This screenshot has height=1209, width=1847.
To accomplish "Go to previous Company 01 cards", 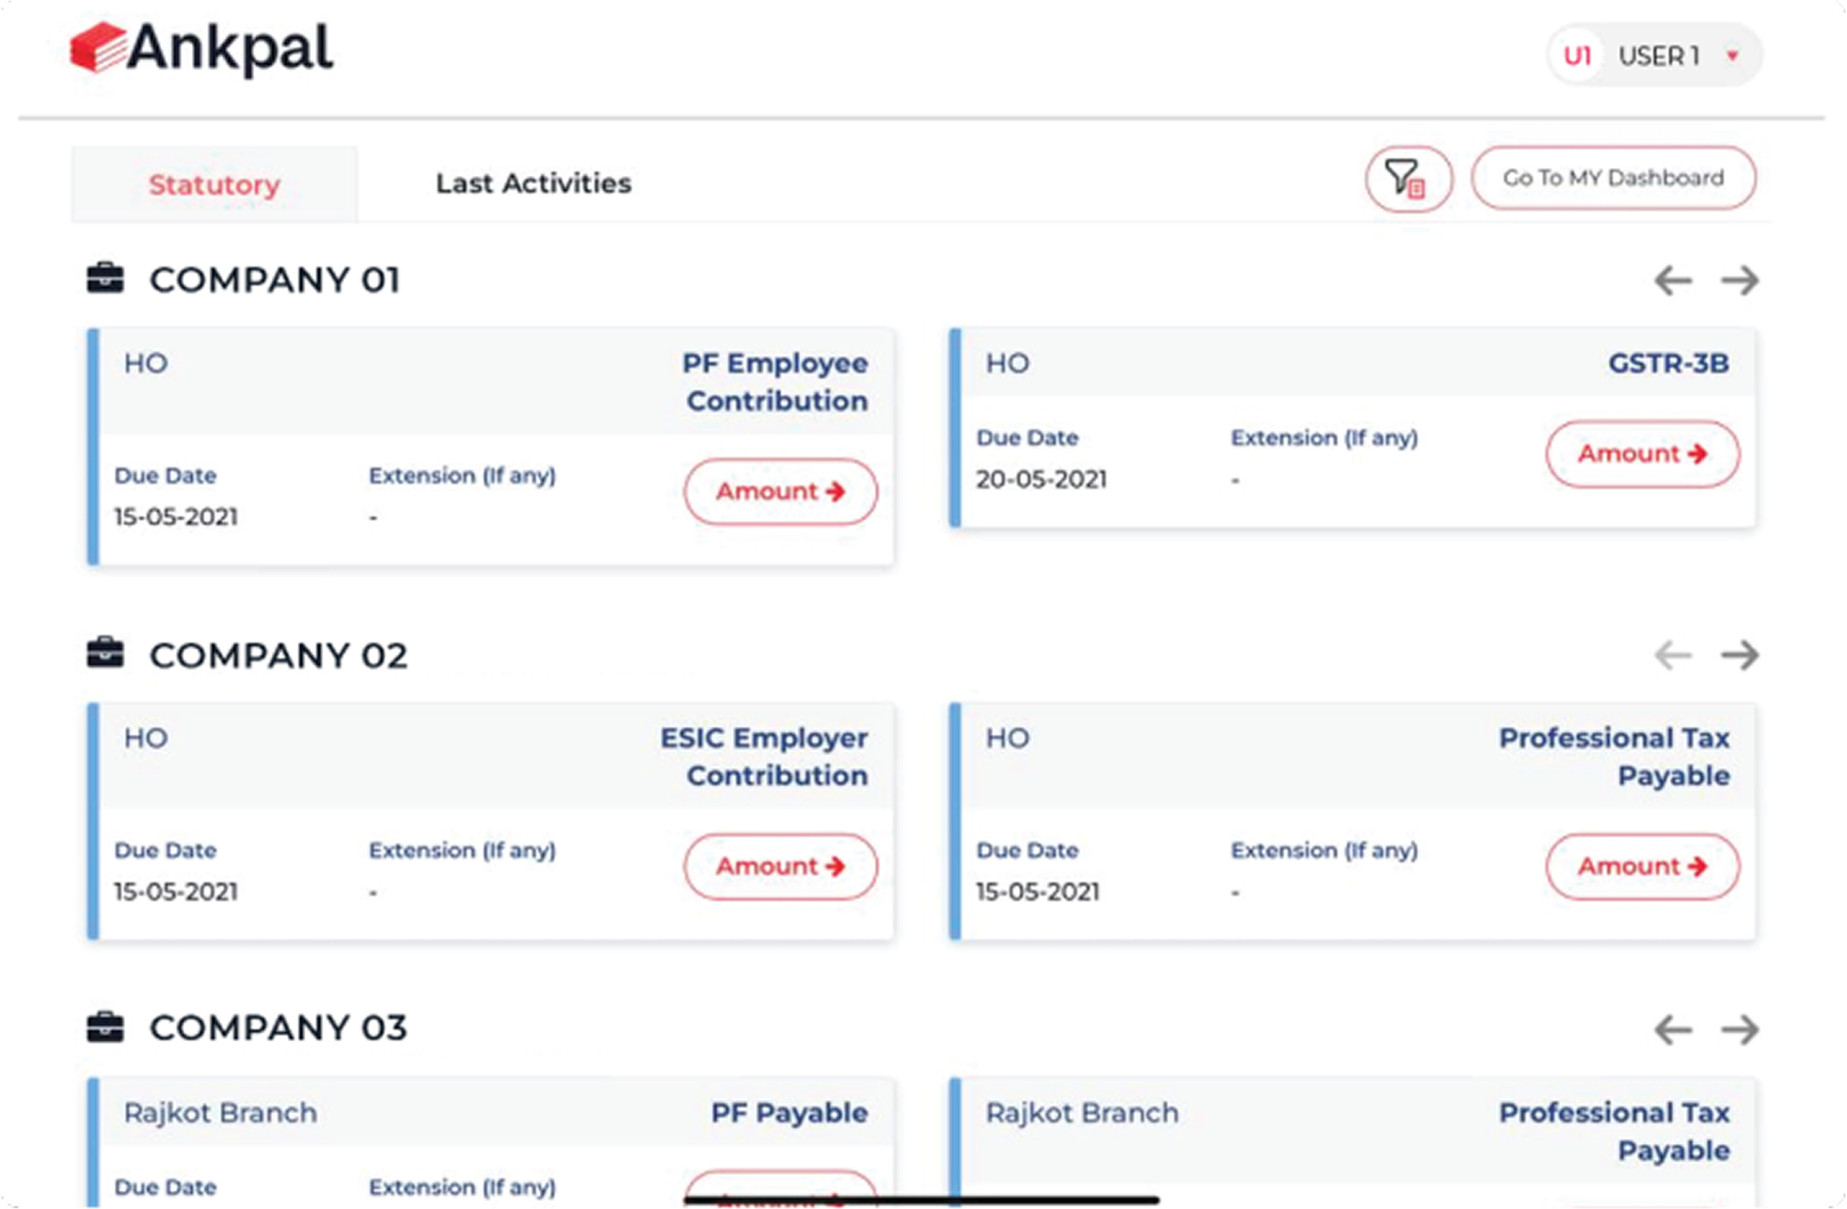I will coord(1672,280).
